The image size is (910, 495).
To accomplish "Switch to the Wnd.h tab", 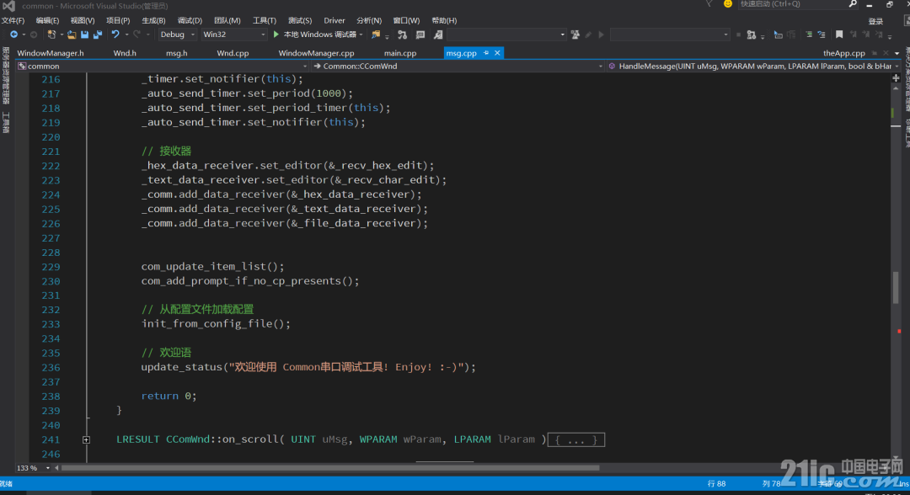I will coord(125,53).
